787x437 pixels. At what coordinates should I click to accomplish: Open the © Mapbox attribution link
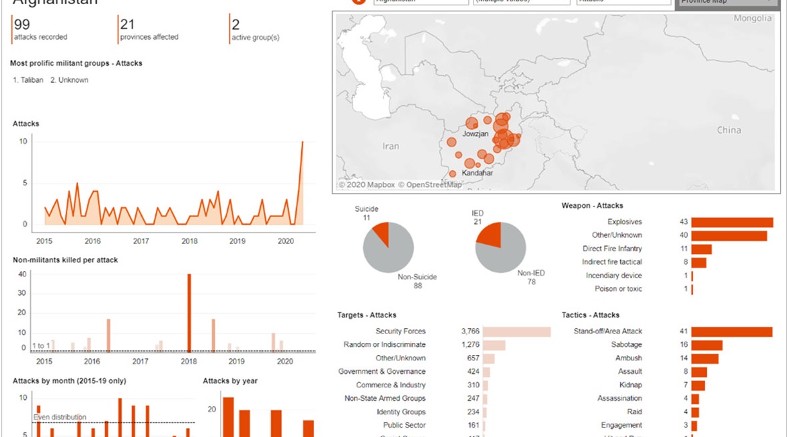[x=367, y=185]
